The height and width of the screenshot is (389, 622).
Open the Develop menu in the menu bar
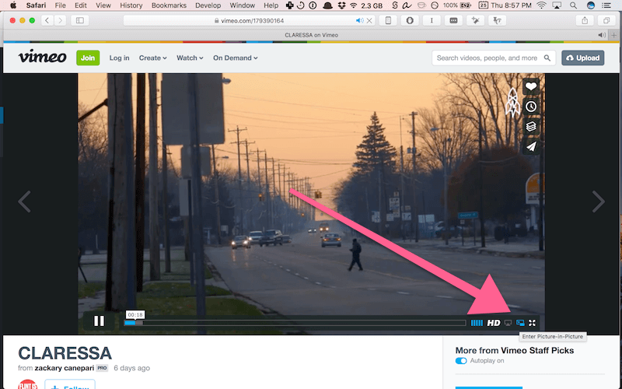coord(207,5)
